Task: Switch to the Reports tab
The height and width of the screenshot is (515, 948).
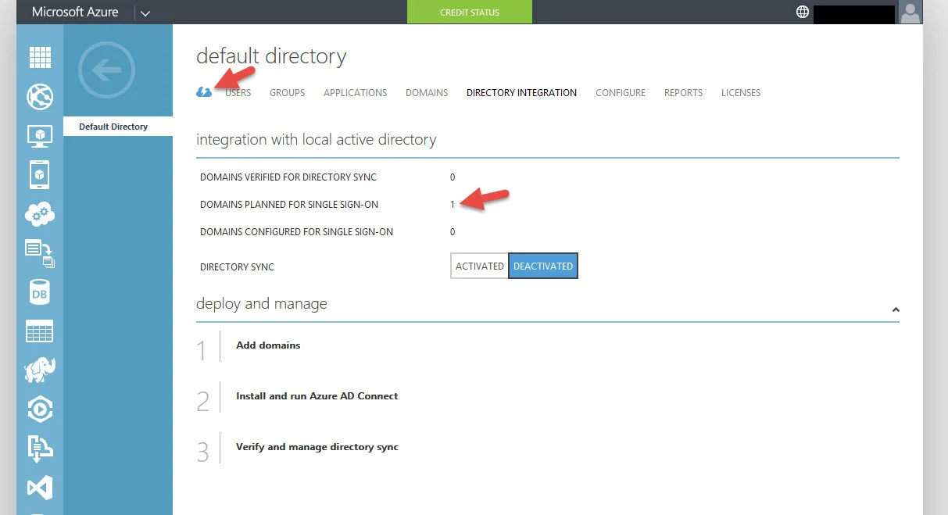Action: (684, 92)
